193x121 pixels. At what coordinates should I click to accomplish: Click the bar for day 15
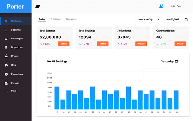pyautogui.click(x=57, y=98)
